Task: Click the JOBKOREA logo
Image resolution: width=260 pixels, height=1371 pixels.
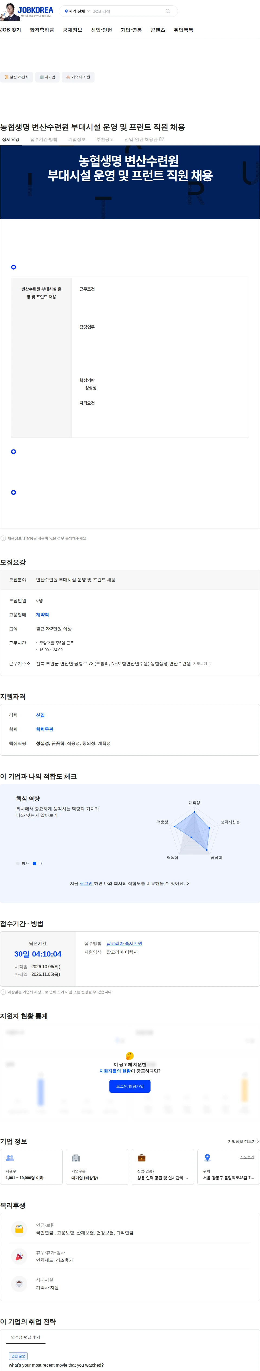Action: tap(35, 10)
